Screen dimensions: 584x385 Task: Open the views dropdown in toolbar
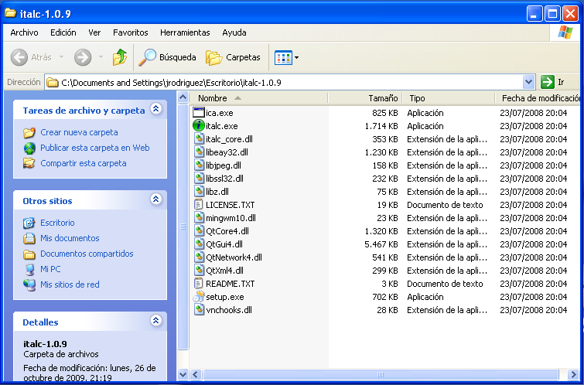(286, 57)
